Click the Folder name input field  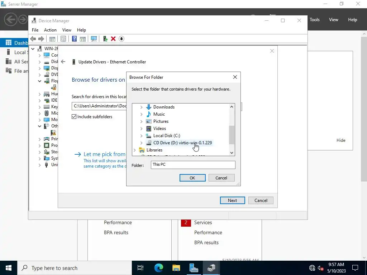(x=193, y=165)
